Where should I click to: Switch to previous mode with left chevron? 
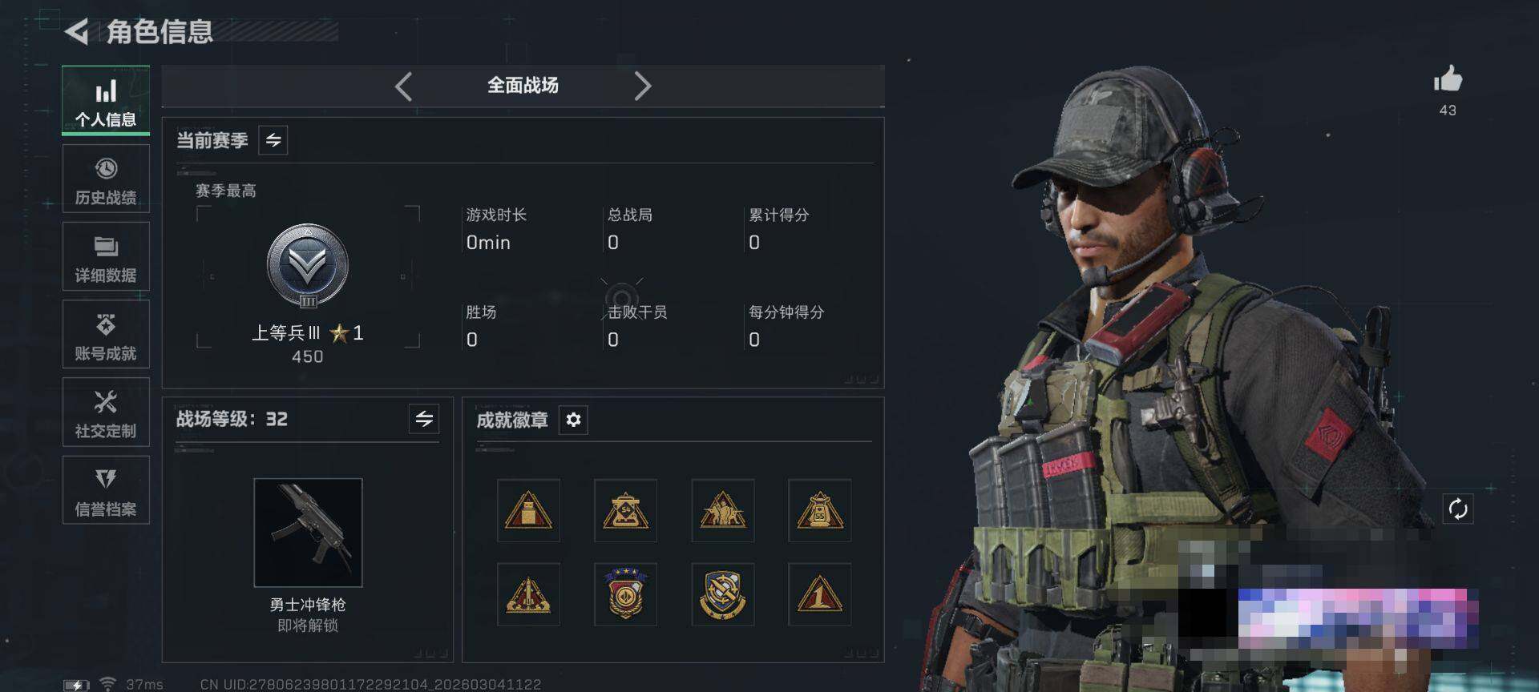[x=404, y=86]
